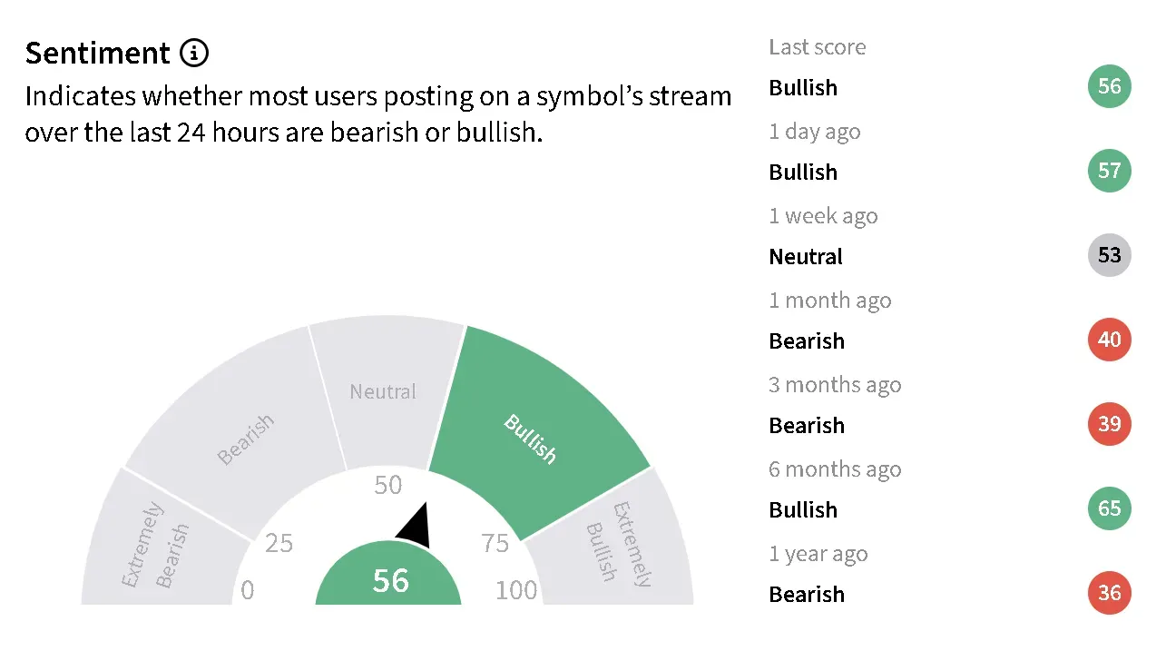Click the '1 week ago' Neutral label

point(806,257)
